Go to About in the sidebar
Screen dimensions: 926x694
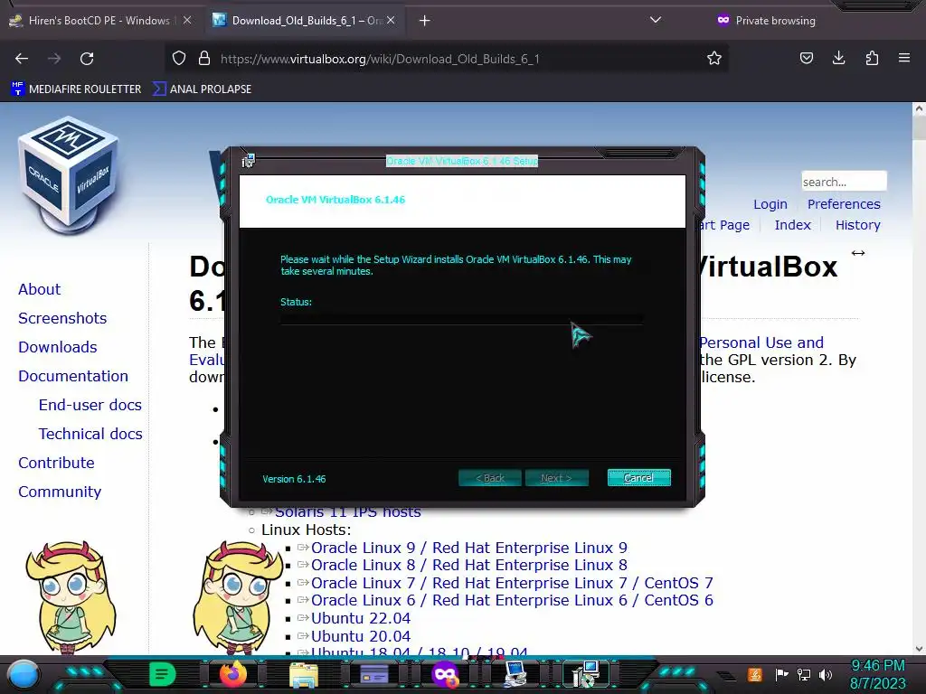(x=39, y=289)
